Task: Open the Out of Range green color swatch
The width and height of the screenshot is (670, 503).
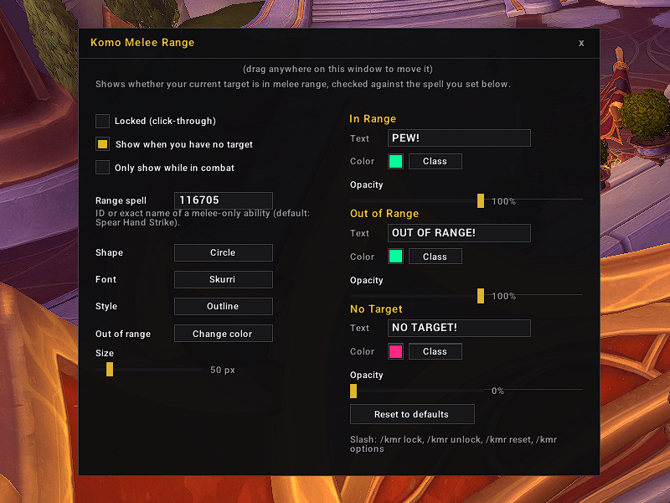Action: (x=395, y=257)
